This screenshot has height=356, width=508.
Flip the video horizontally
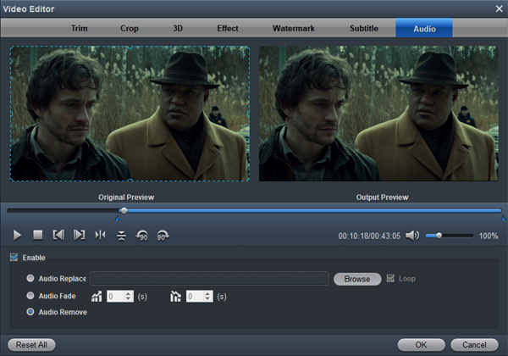(100, 235)
